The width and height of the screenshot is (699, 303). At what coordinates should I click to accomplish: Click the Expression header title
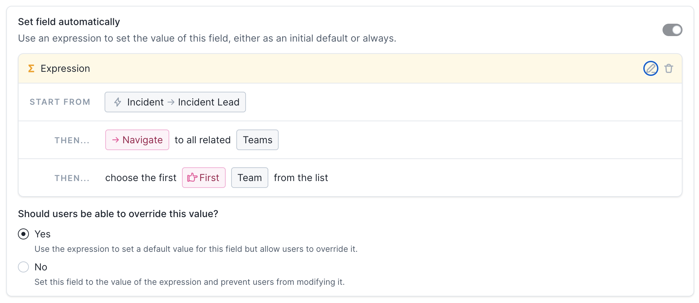coord(65,68)
